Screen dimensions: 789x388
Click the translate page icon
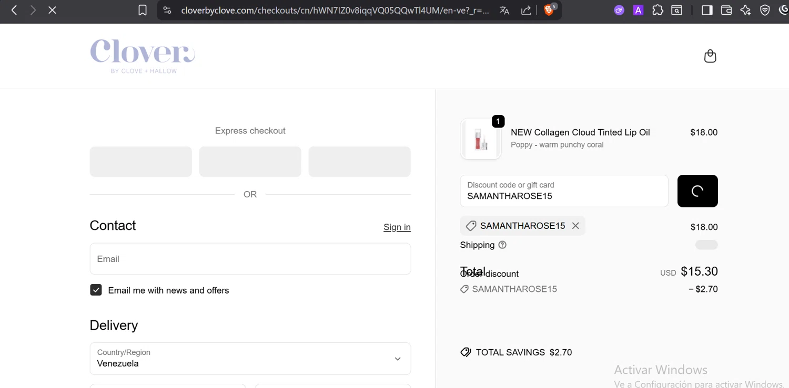[x=504, y=11]
